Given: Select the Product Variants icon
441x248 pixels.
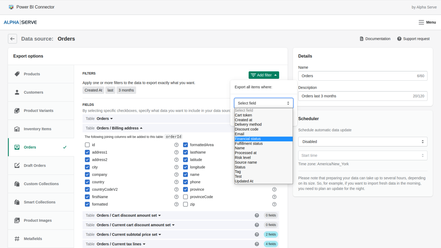Looking at the screenshot, I should (17, 110).
